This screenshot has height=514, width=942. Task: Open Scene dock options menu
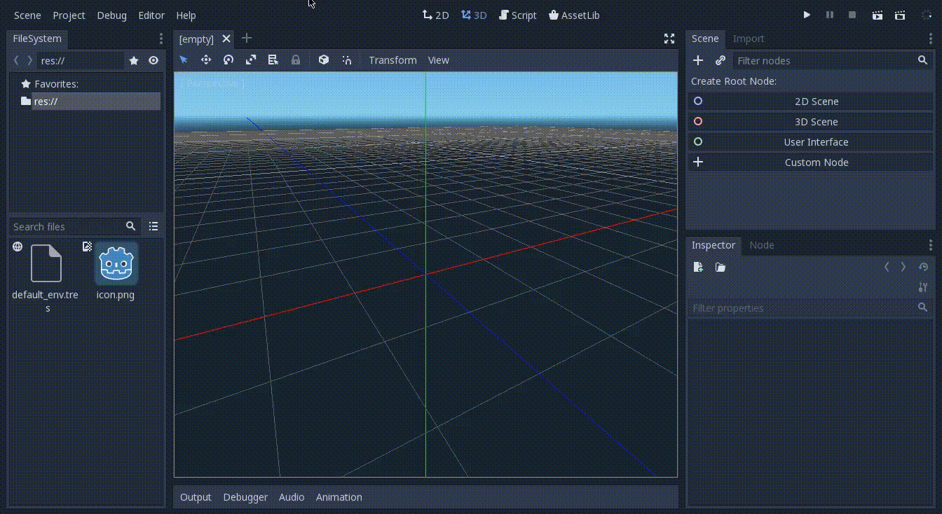coord(931,39)
